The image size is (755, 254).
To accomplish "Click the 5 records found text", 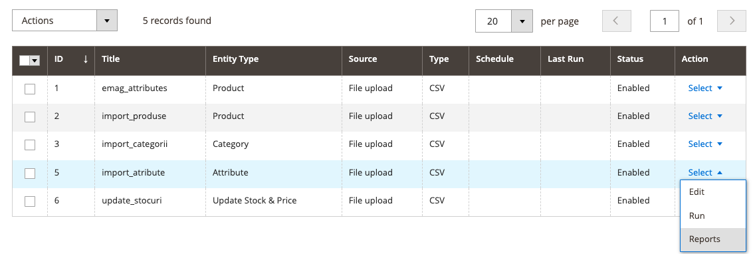I will [x=177, y=21].
